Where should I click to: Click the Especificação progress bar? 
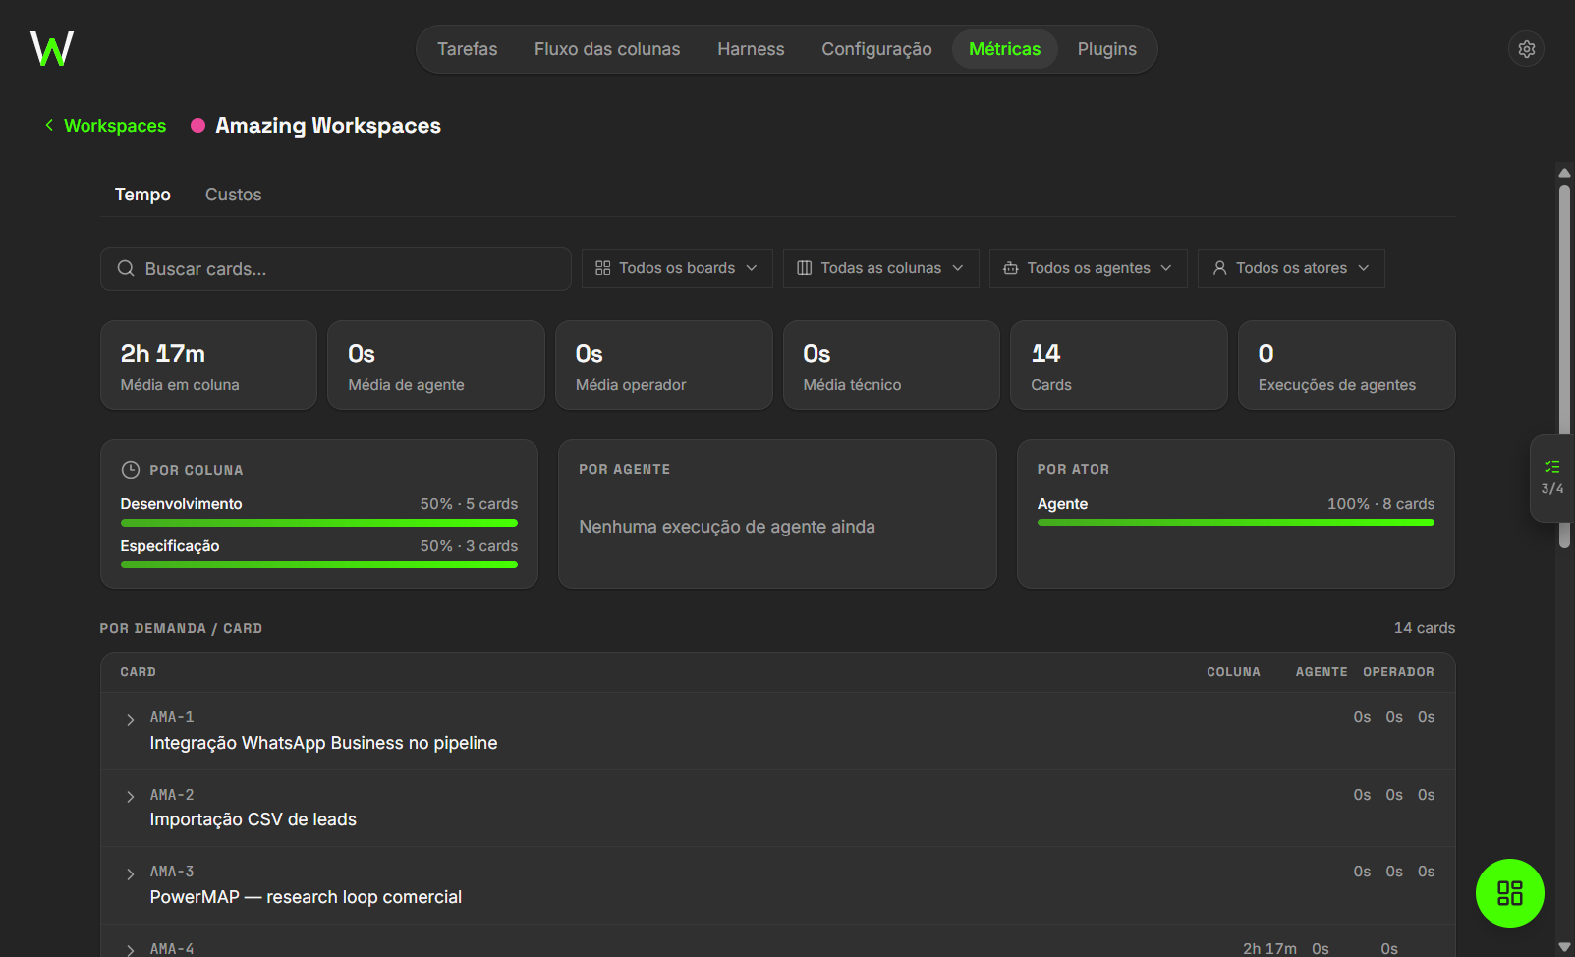click(318, 565)
